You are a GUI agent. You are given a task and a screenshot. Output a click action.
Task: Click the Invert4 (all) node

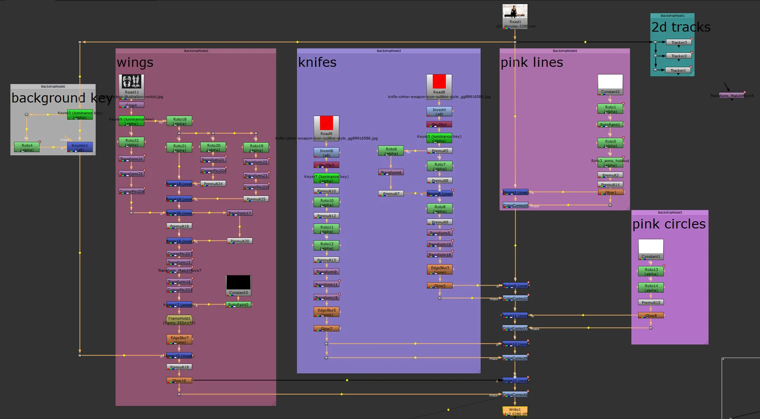(439, 111)
